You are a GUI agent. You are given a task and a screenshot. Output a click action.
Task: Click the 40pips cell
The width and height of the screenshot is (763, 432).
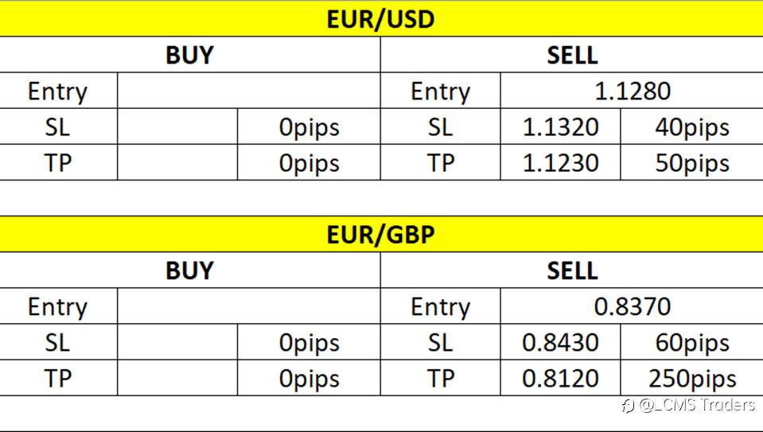(692, 126)
